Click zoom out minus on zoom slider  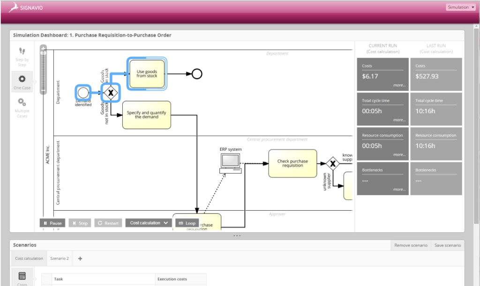tap(43, 90)
